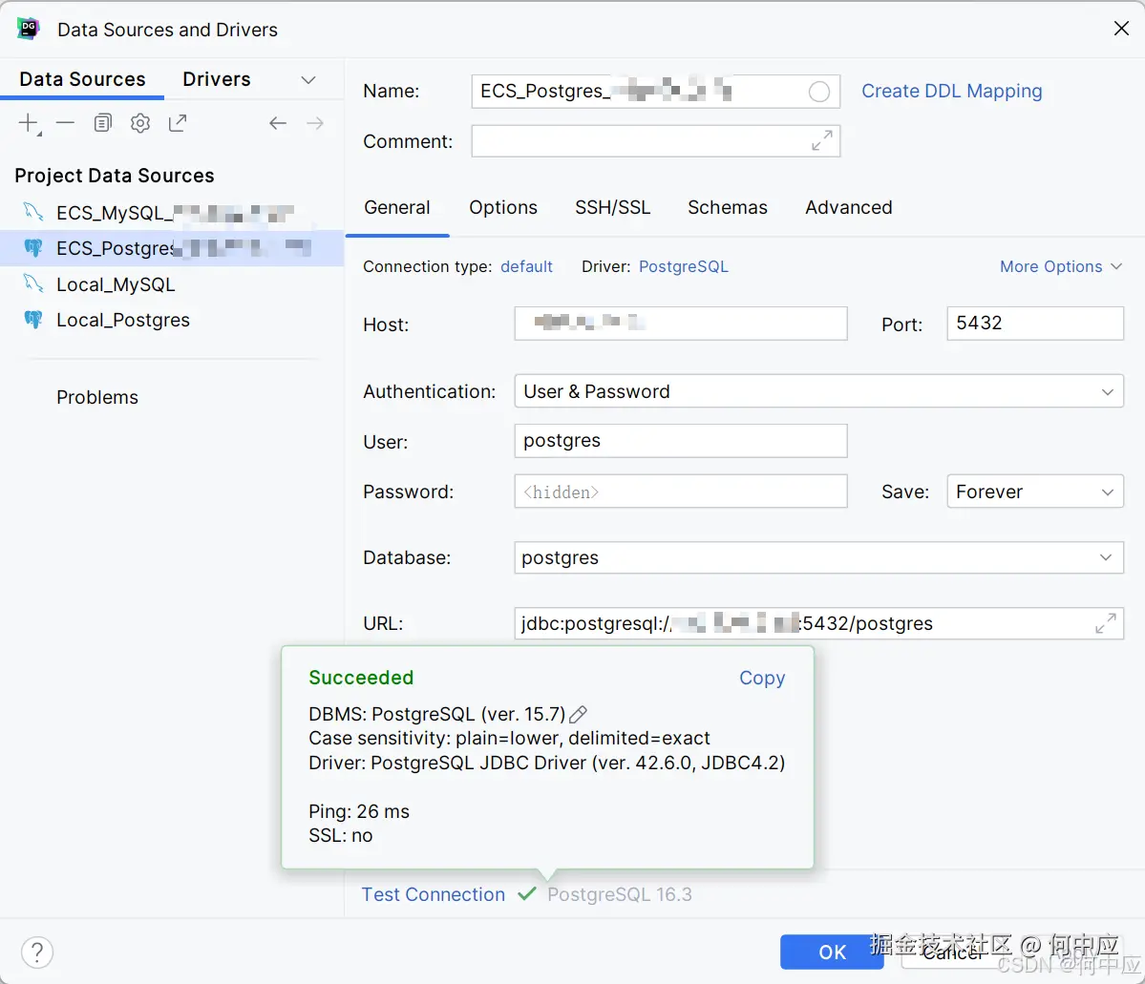Image resolution: width=1145 pixels, height=984 pixels.
Task: Edit DBMS version with pencil icon
Action: click(x=579, y=714)
